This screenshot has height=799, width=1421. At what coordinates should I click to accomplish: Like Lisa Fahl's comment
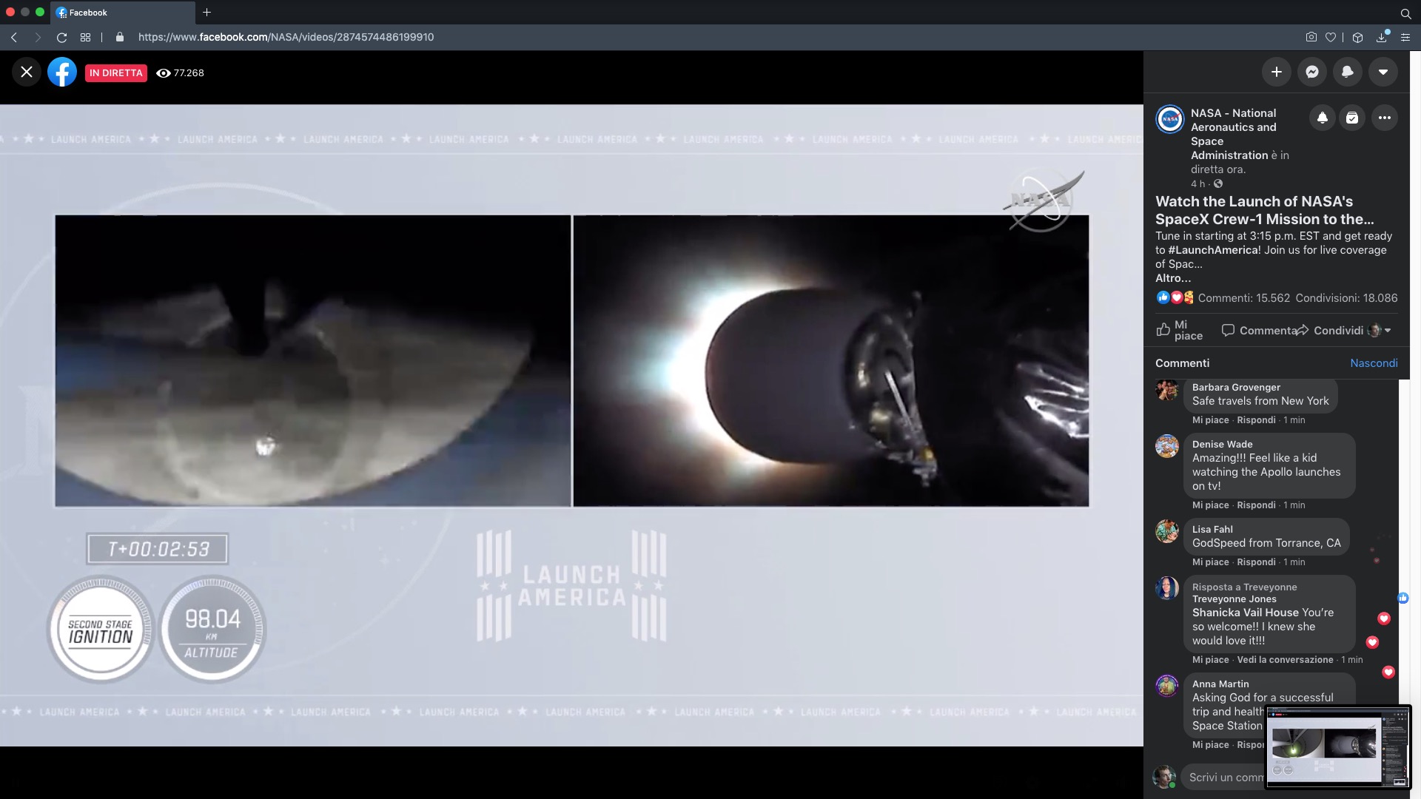point(1210,562)
